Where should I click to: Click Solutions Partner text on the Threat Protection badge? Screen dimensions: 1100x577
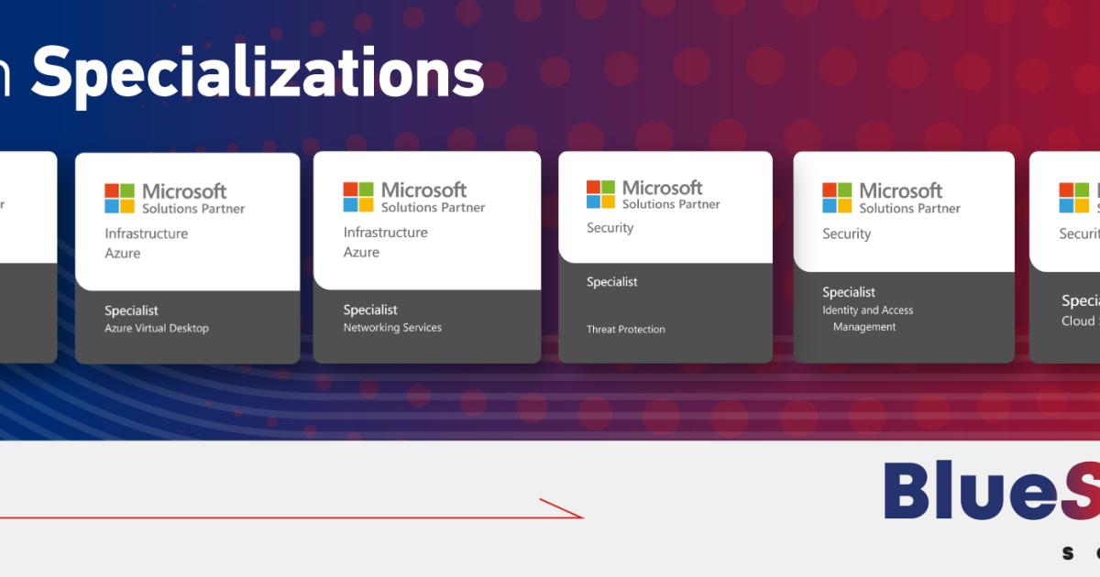[671, 204]
